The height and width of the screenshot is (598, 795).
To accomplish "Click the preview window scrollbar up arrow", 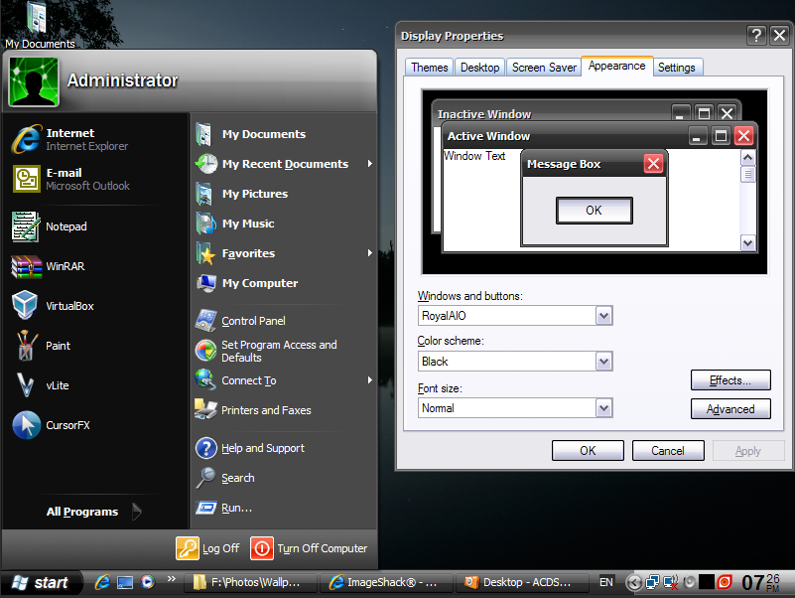I will point(747,157).
